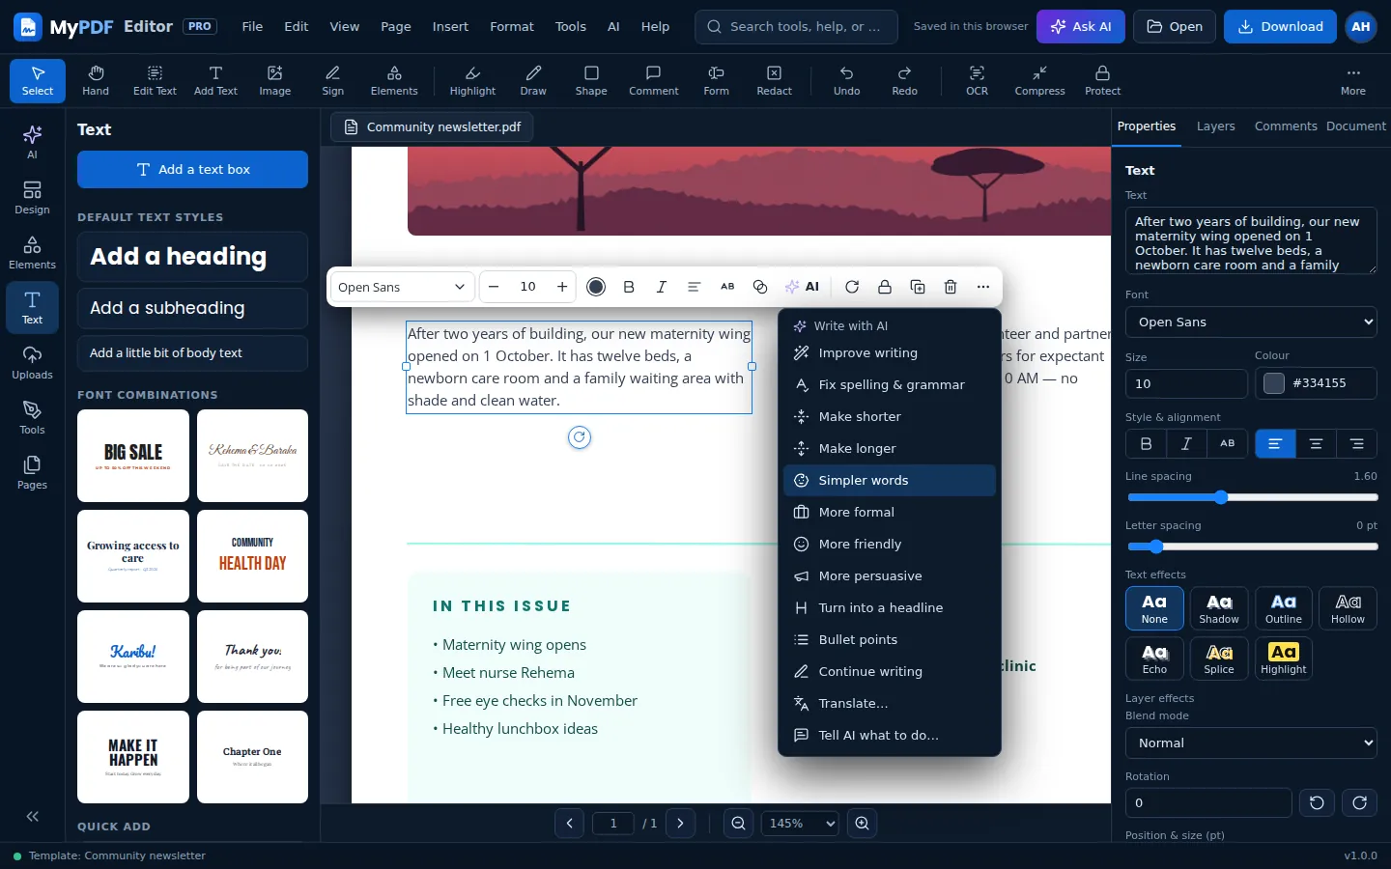
Task: Click the Rotation input field
Action: tap(1208, 802)
